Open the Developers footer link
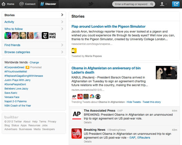182x145 pixels. pyautogui.click(x=48, y=129)
